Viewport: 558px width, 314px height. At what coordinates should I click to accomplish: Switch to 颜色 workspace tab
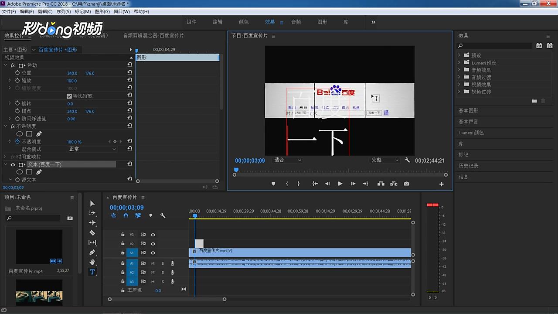pos(244,22)
